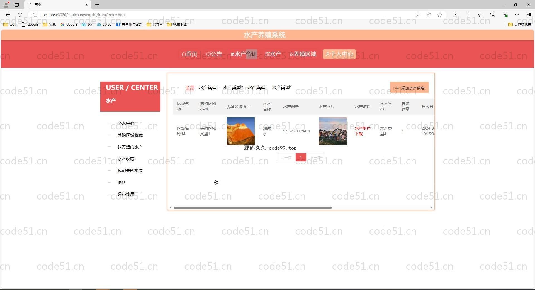Click the orange mountain 养殖区域照片 thumbnail
This screenshot has width=535, height=290.
tap(241, 131)
